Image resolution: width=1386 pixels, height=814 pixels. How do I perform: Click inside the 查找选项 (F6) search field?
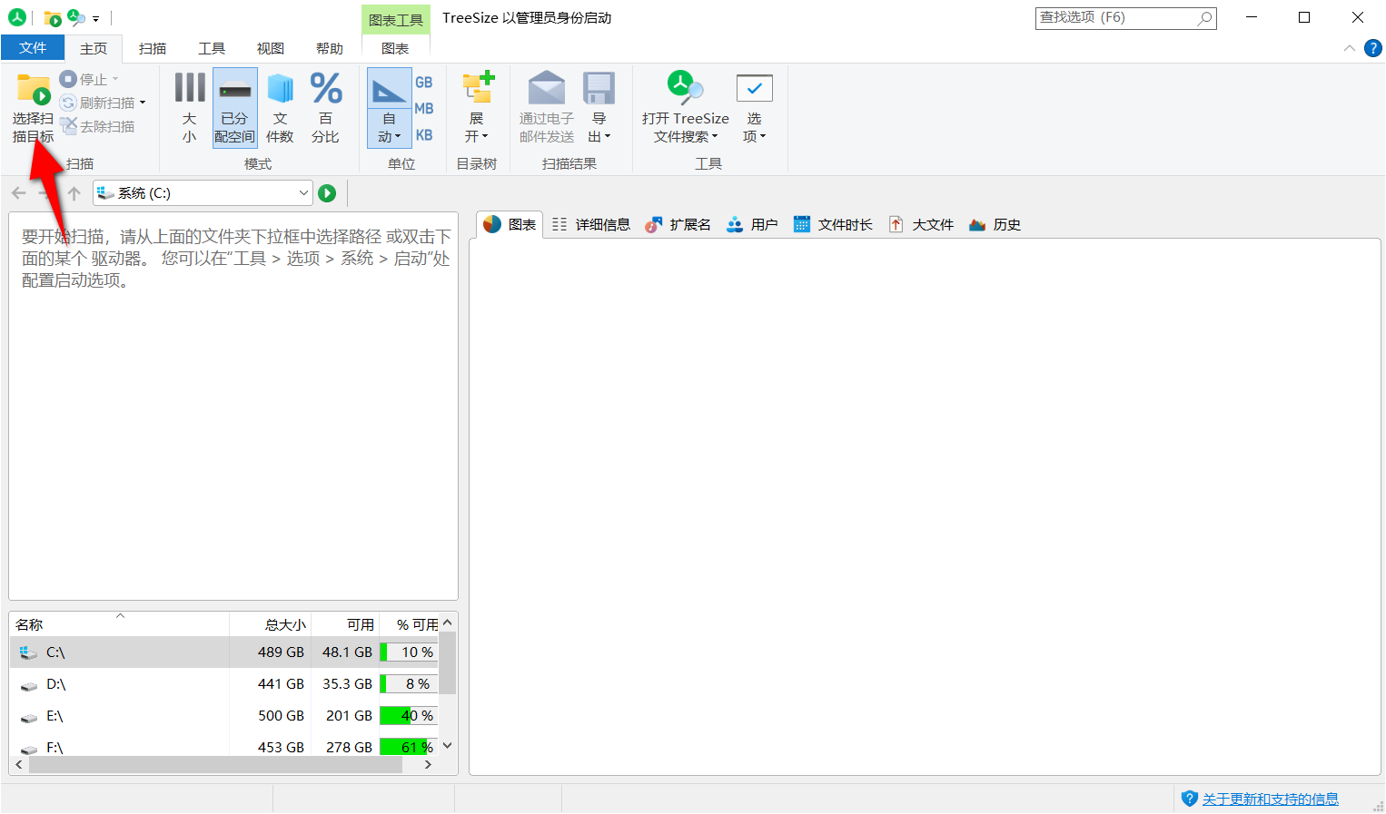click(x=1117, y=17)
